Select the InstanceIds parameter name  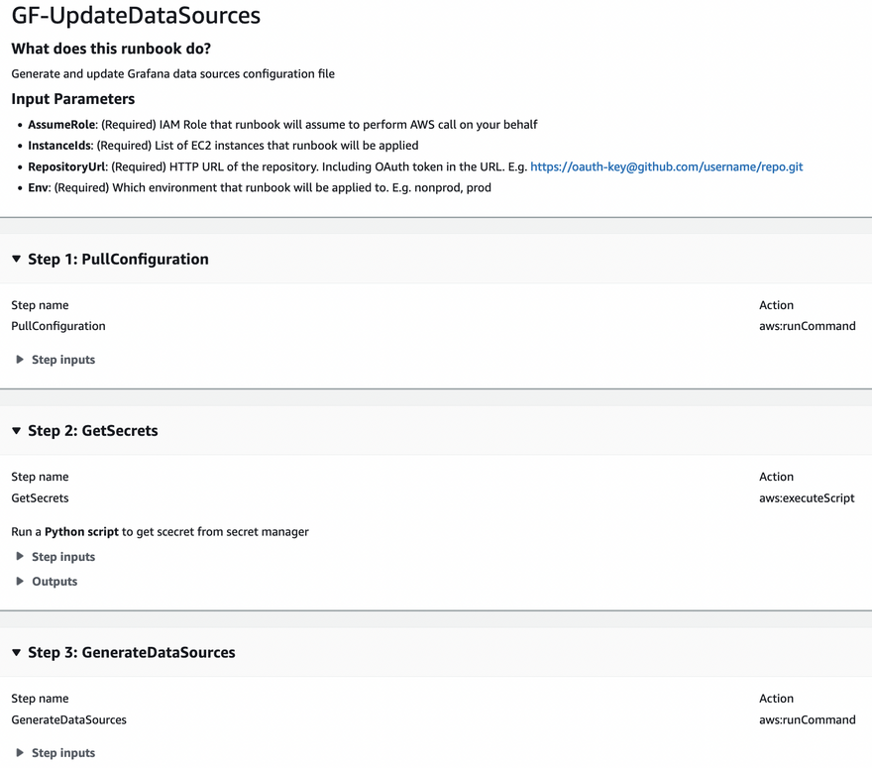pyautogui.click(x=60, y=146)
